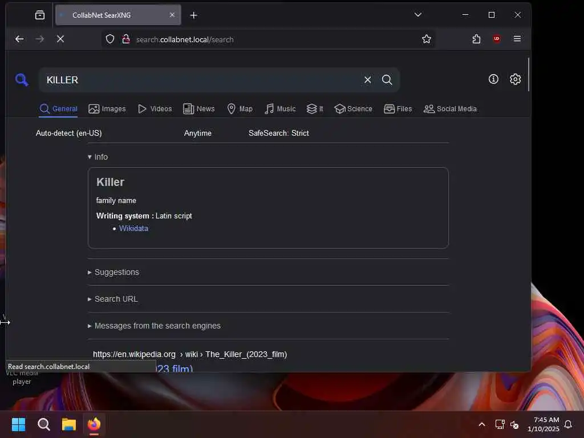Open tracking protection shield icon
Image resolution: width=584 pixels, height=438 pixels.
point(110,39)
